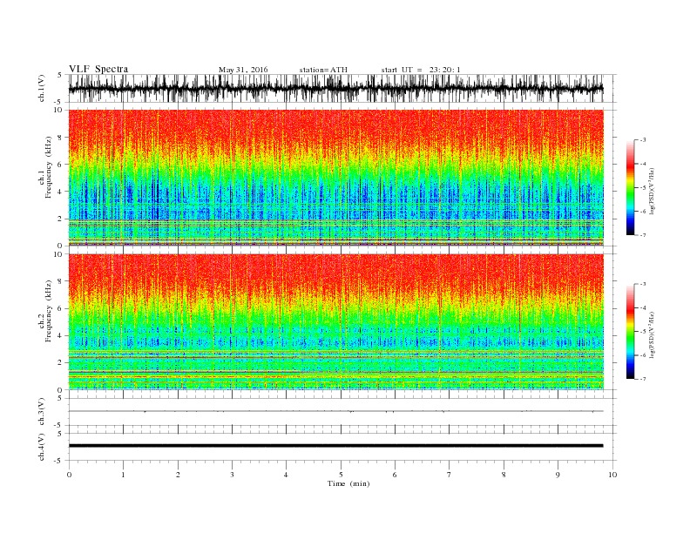Viewport: 690px width, 533px height.
Task: Click the "10" tick on the Time axis
Action: (x=612, y=475)
